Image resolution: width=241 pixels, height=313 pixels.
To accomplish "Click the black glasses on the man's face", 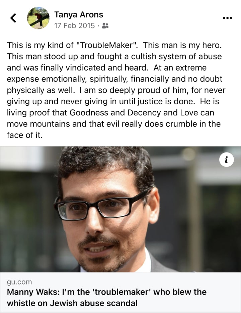I will pos(100,207).
